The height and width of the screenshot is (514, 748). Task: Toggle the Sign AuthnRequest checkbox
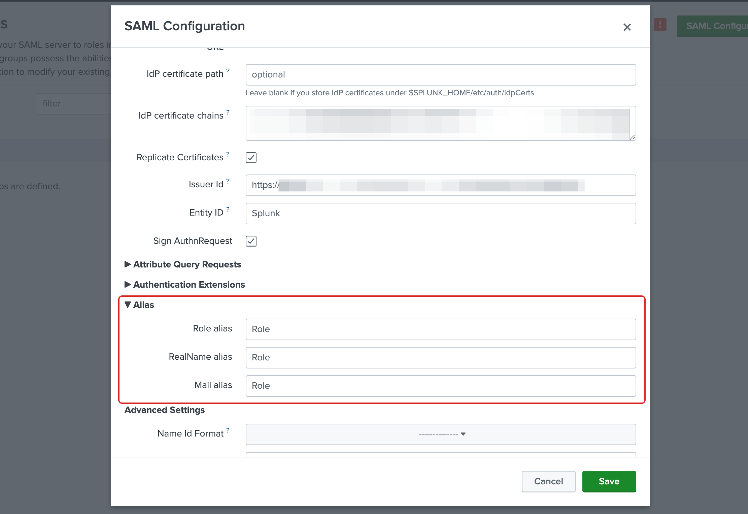(251, 241)
